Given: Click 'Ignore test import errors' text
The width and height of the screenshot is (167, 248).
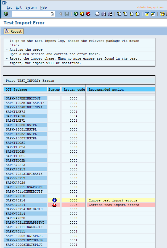Looking at the screenshot, I should pyautogui.click(x=113, y=200).
